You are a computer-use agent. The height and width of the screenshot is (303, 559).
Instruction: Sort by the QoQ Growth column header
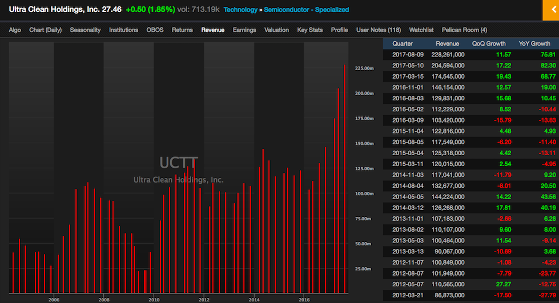(489, 43)
